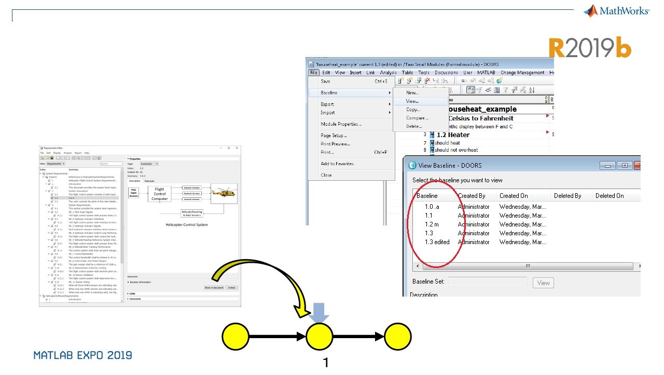Switch to the Description tab
The image size is (664, 375).
(135, 181)
